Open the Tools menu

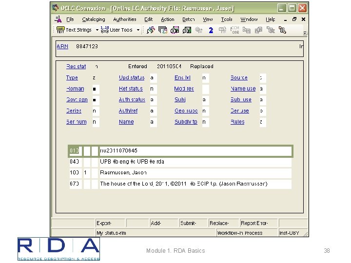pos(227,19)
